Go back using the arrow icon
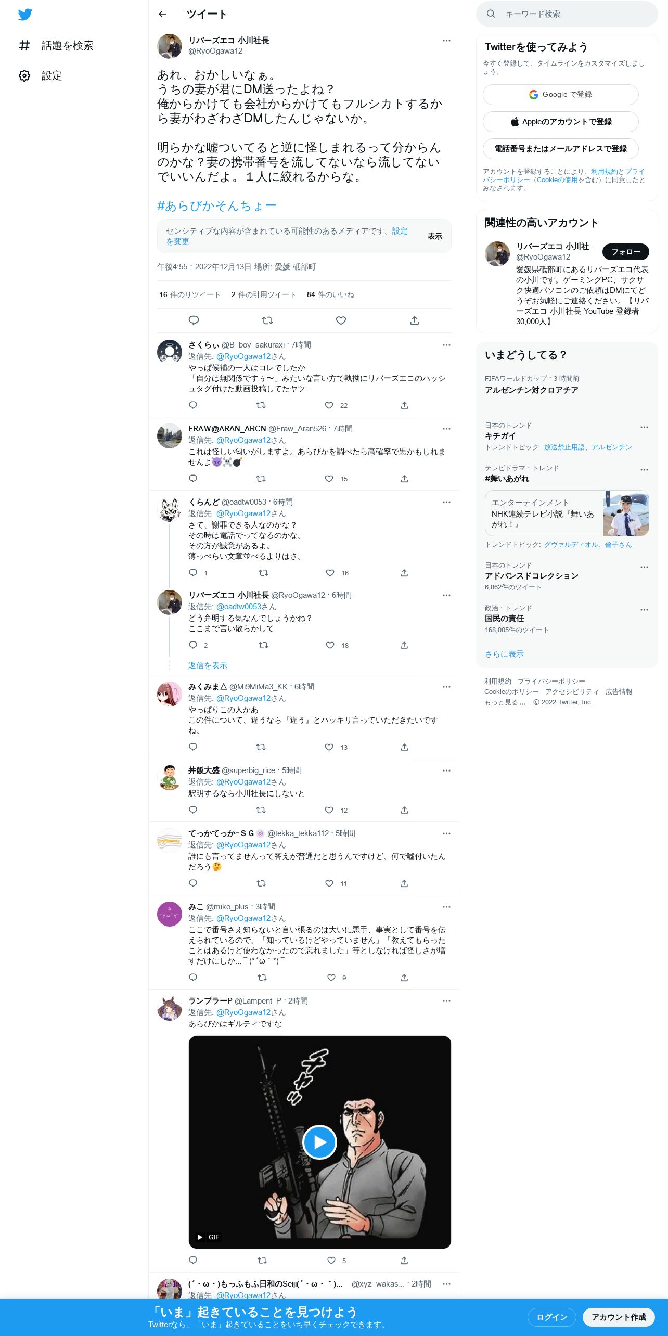The width and height of the screenshot is (668, 1336). click(x=162, y=14)
